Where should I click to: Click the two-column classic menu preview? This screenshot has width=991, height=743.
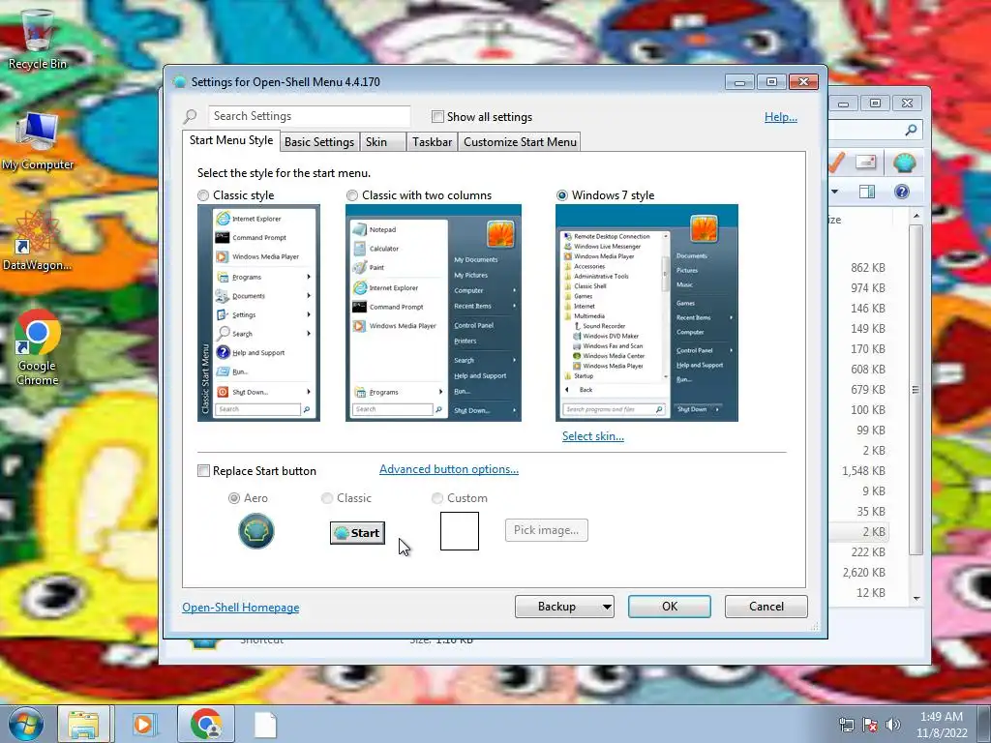(x=434, y=312)
